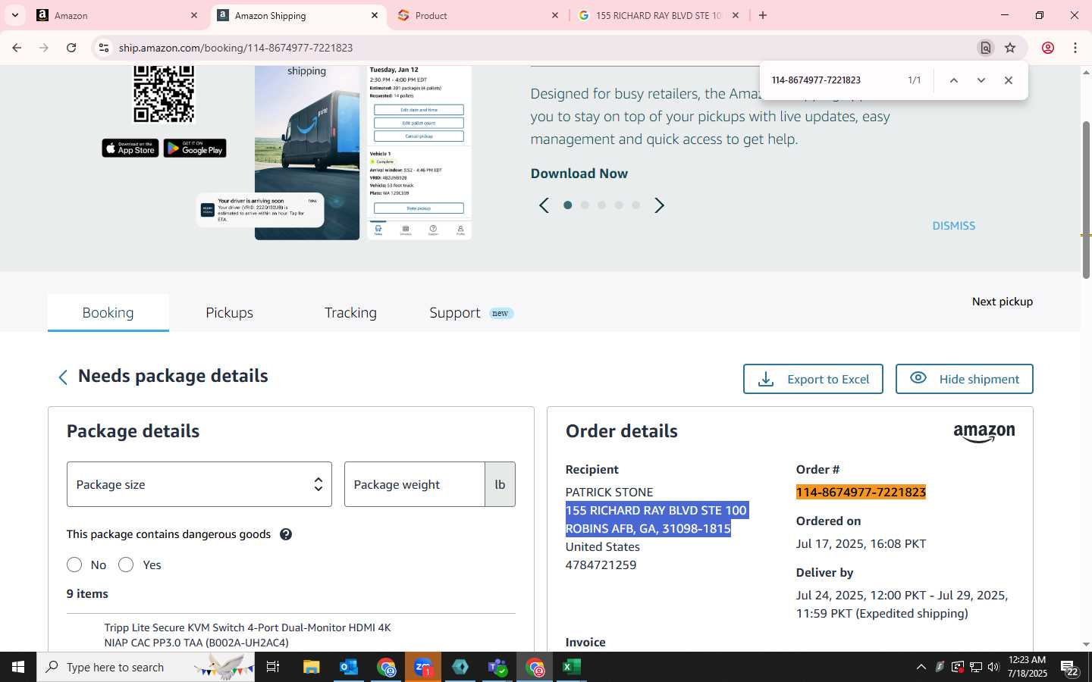This screenshot has width=1092, height=682.
Task: Switch to the Amazon tab
Action: [118, 15]
